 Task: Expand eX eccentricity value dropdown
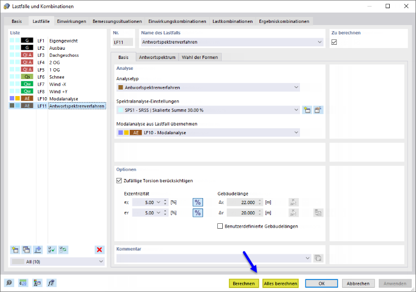point(158,202)
